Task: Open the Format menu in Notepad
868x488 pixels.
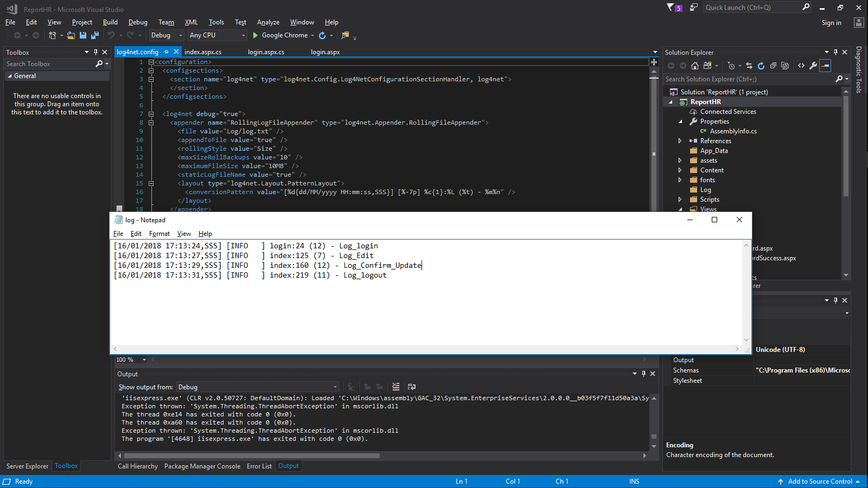Action: click(x=159, y=234)
